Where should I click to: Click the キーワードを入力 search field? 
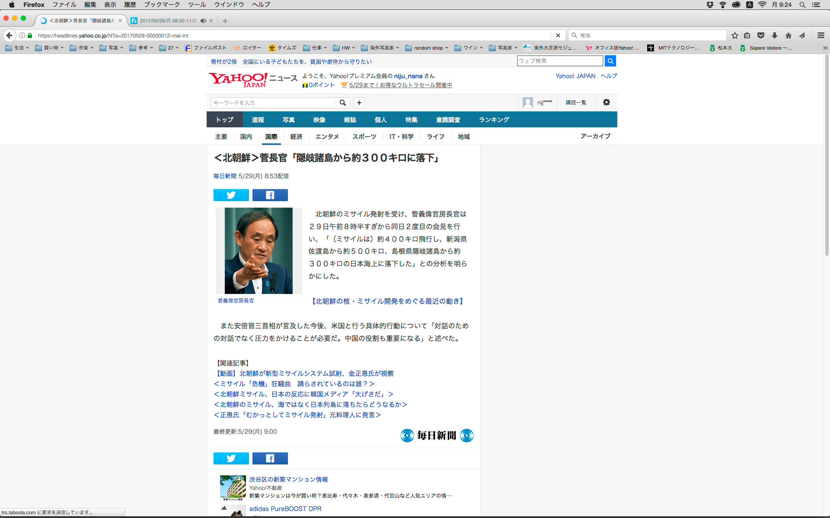(x=272, y=103)
